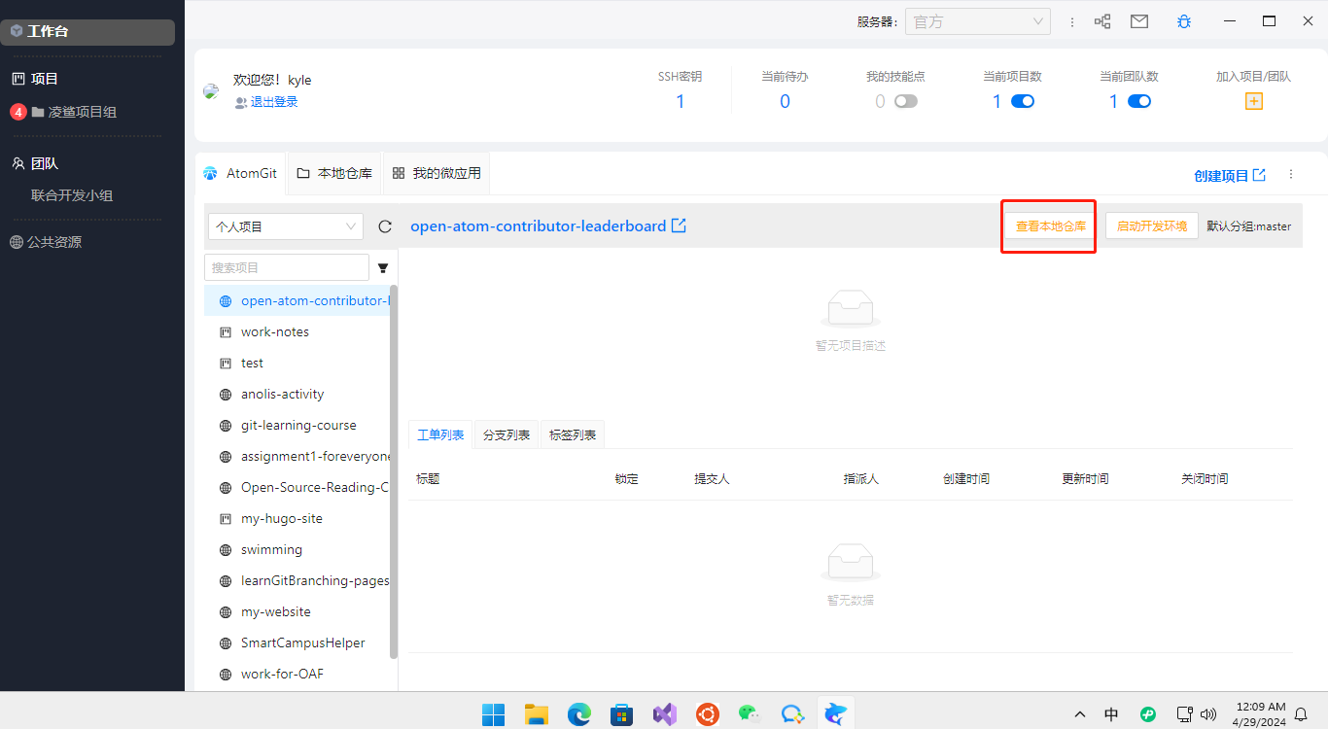Open the project filter funnel icon

(383, 268)
